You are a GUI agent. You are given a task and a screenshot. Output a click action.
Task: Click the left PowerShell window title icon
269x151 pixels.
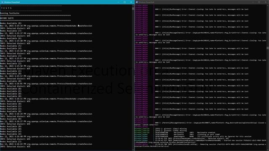(2, 2)
